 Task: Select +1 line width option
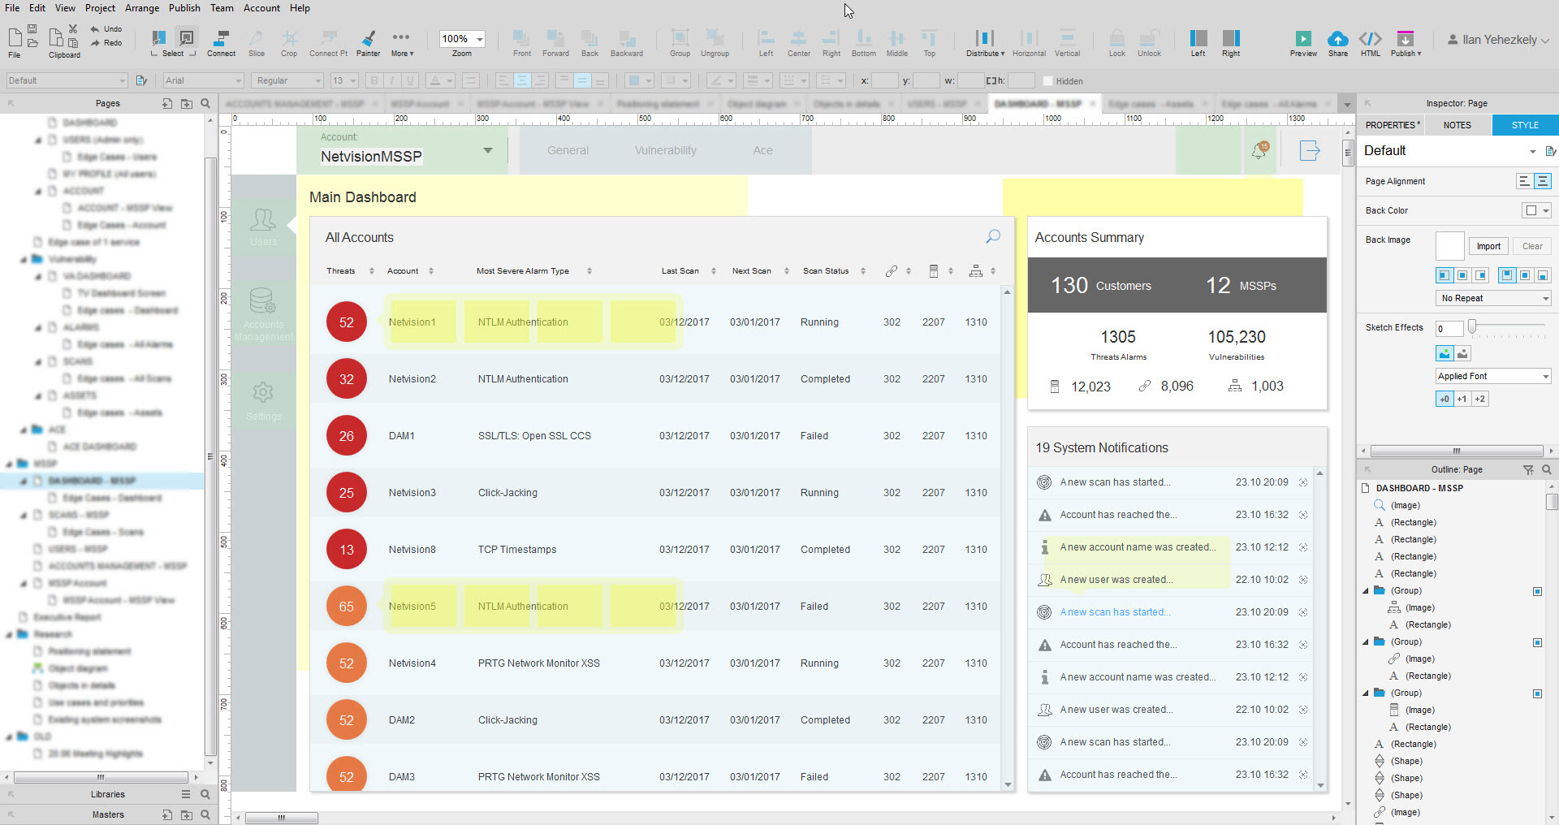click(x=1462, y=399)
